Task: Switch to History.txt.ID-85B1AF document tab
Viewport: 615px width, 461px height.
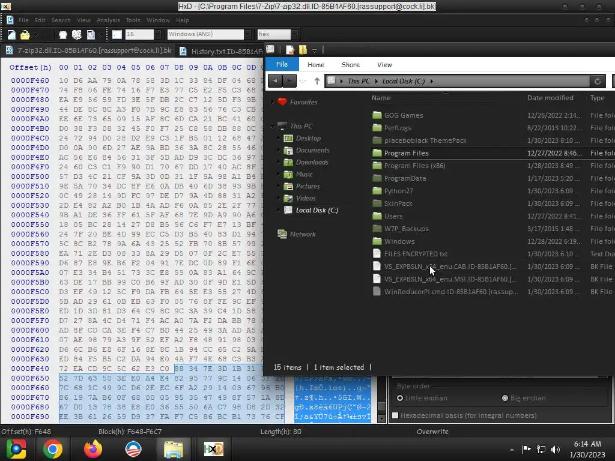Action: [221, 51]
